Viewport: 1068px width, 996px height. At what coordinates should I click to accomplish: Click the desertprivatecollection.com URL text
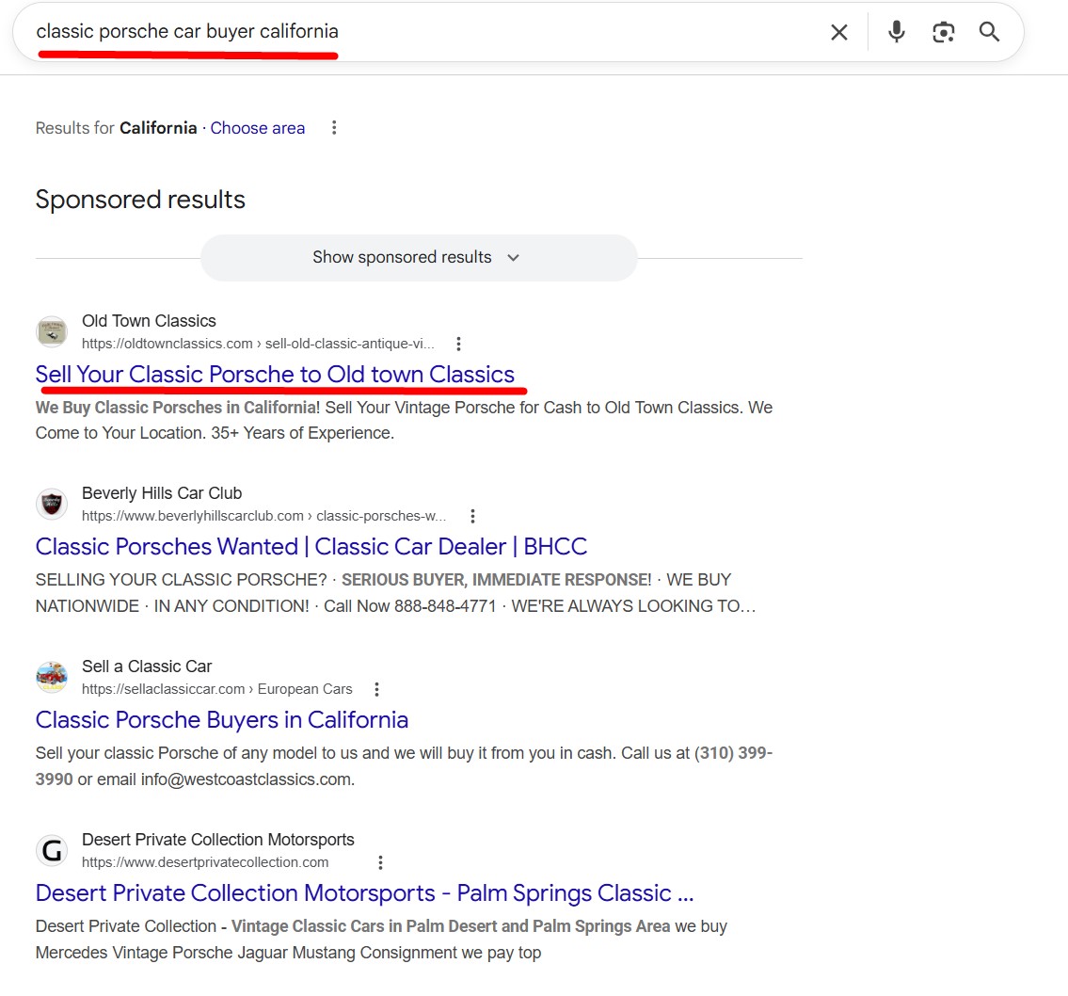click(205, 862)
